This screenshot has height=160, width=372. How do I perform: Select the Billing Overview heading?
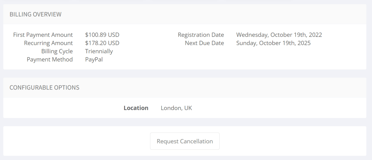[36, 14]
